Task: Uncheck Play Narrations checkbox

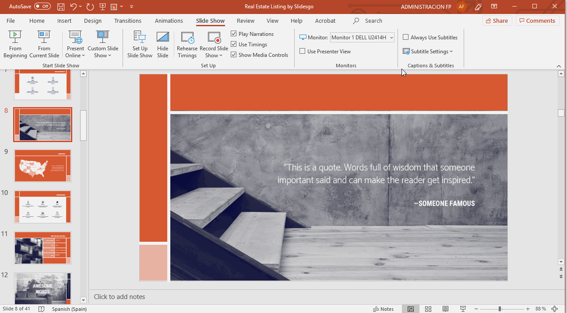Action: point(234,34)
